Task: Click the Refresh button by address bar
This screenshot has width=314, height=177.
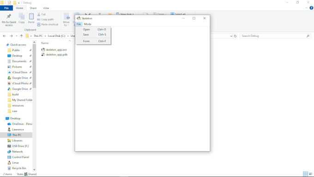Action: [235, 36]
